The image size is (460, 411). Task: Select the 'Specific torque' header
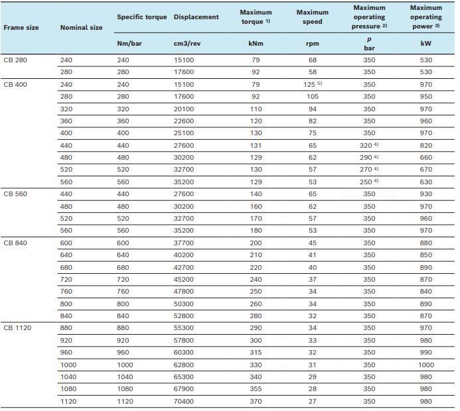[141, 17]
